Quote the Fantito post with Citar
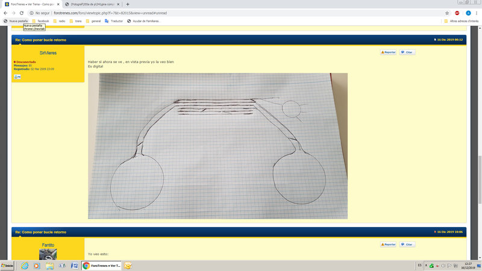The height and width of the screenshot is (271, 482). click(x=407, y=245)
